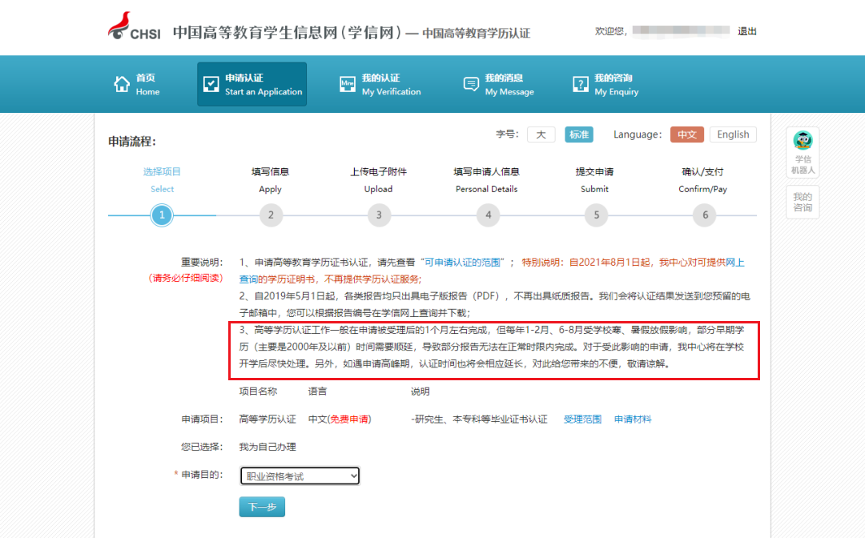The width and height of the screenshot is (865, 538).
Task: Expand the 申请目的 dropdown
Action: [300, 476]
